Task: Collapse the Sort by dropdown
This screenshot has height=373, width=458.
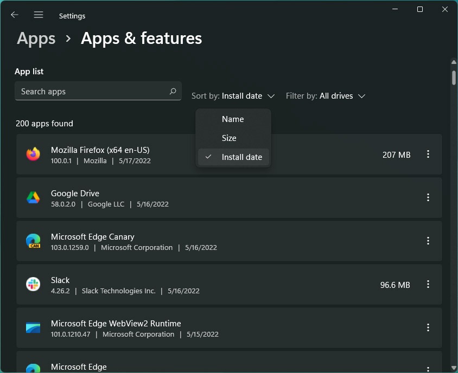Action: click(x=234, y=96)
